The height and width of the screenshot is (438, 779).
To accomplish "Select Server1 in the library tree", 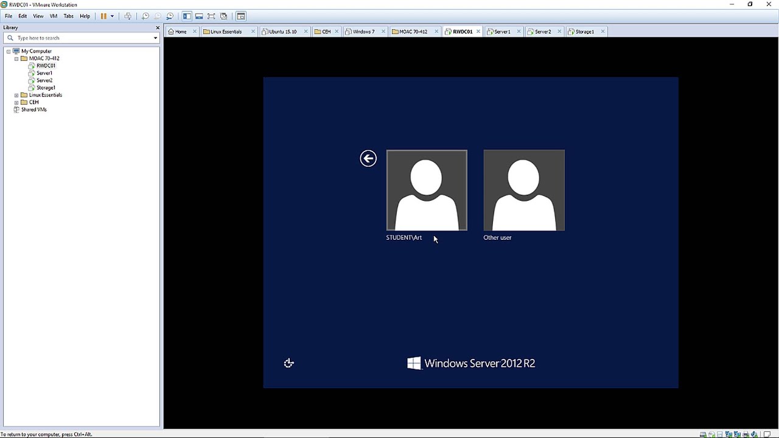I will [44, 73].
